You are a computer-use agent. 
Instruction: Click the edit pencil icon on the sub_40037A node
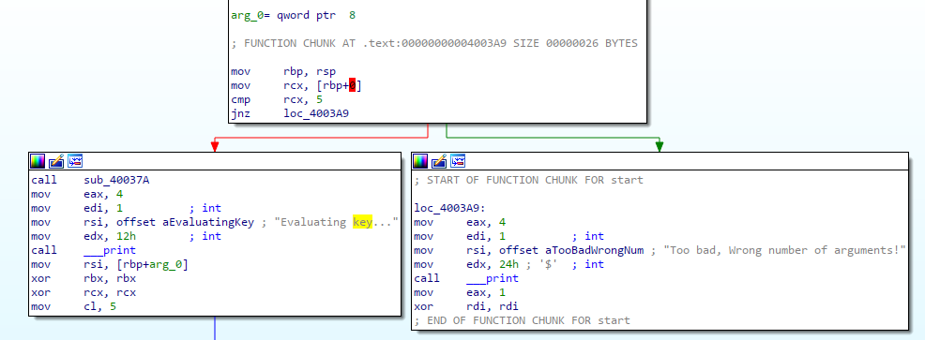click(56, 161)
